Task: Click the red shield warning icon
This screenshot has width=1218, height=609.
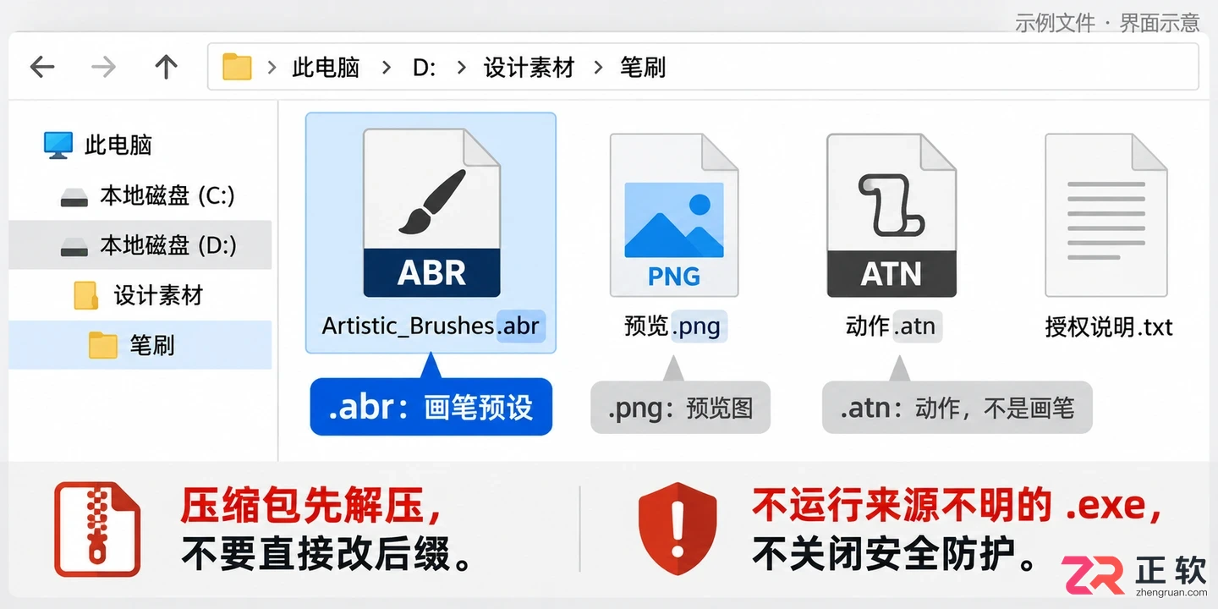Action: 678,529
